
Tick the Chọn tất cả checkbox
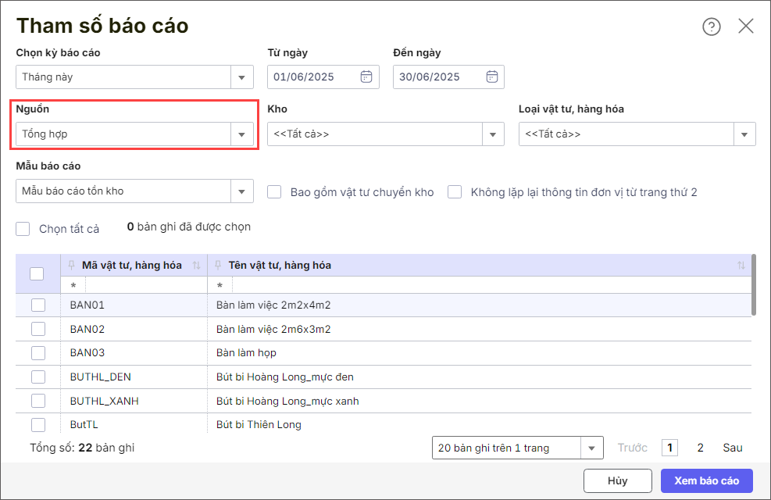[x=23, y=229]
